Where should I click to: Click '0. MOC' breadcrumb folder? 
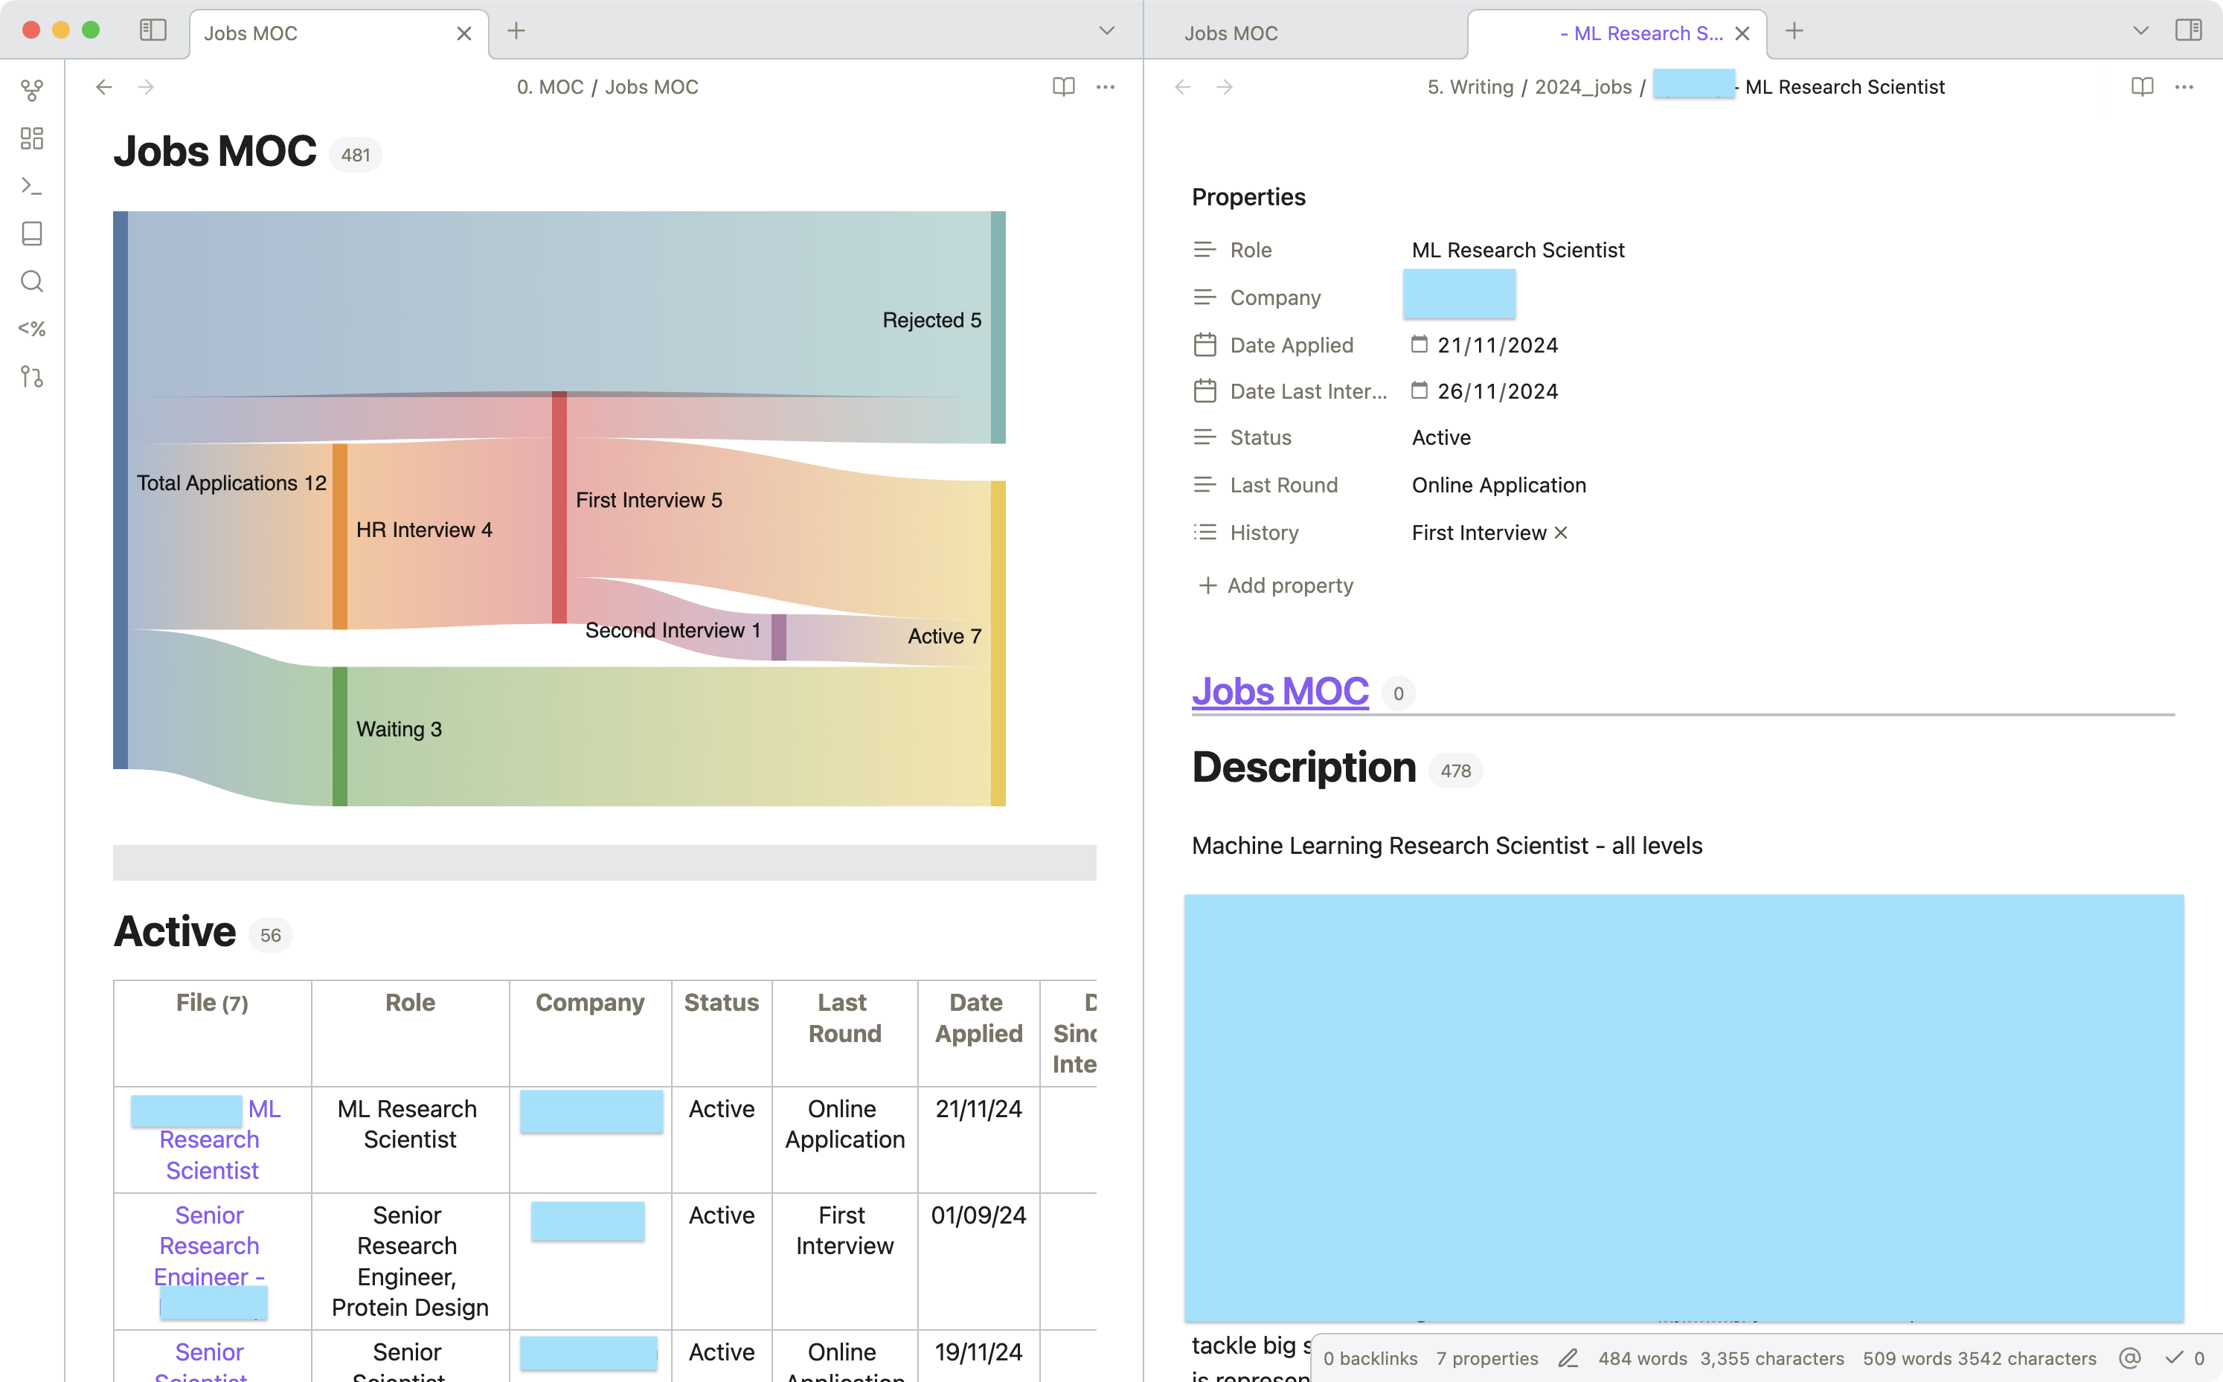[551, 87]
